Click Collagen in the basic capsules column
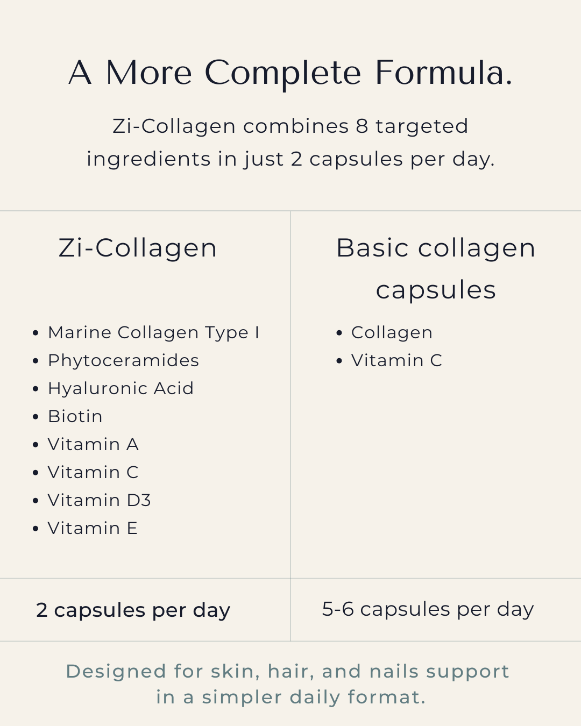The image size is (581, 726). tap(392, 332)
